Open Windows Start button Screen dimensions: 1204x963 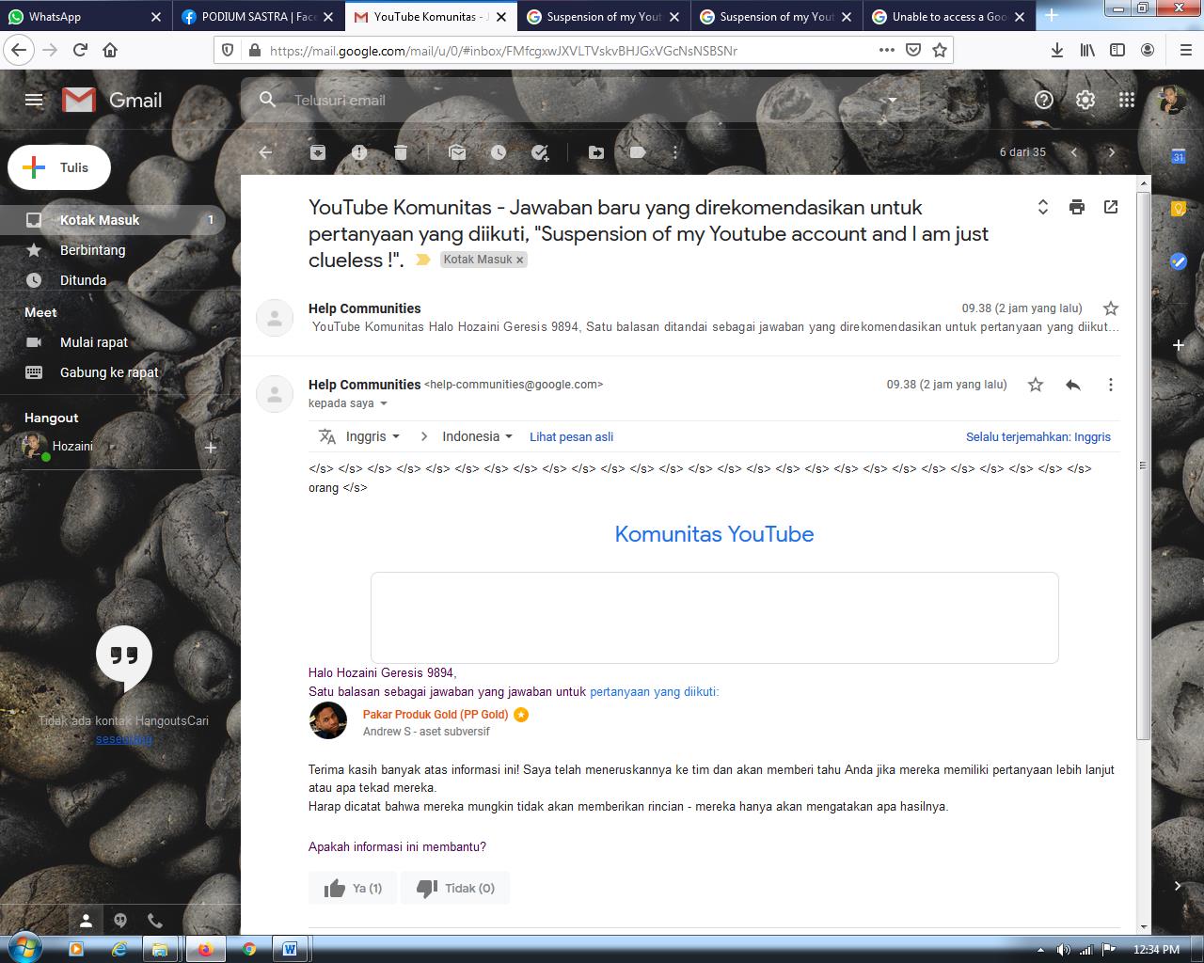tap(24, 948)
